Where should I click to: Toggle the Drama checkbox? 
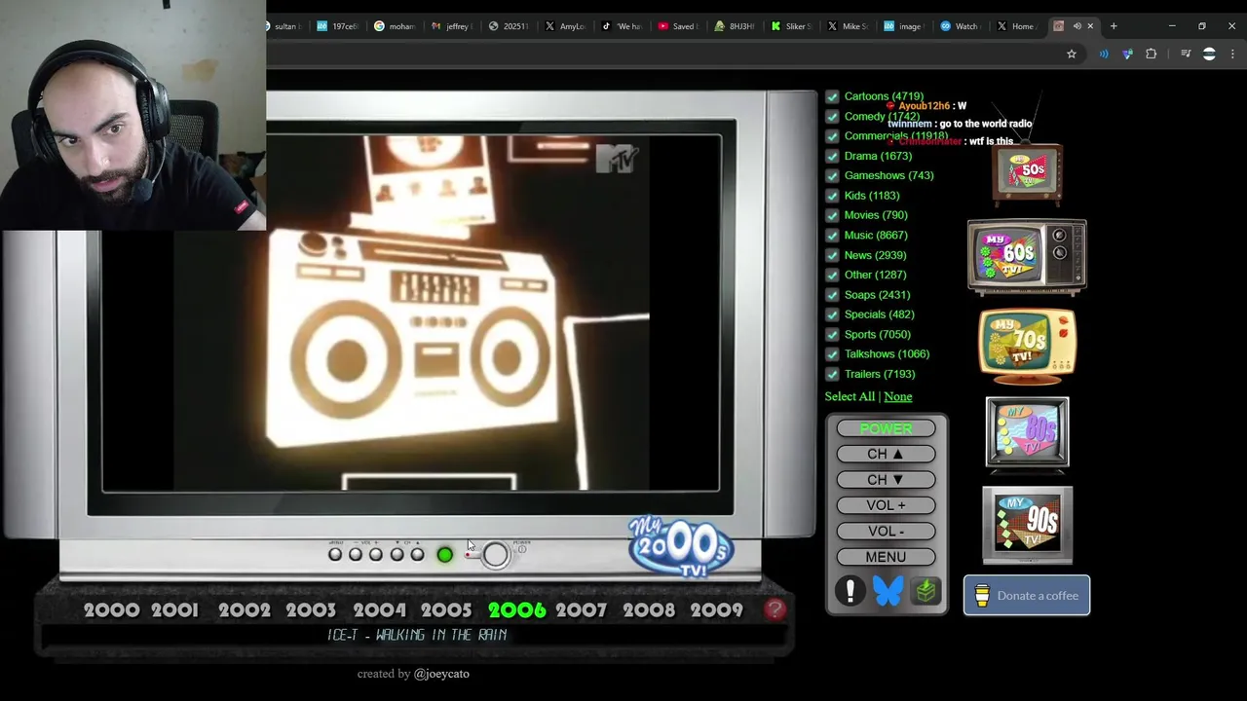pos(832,156)
